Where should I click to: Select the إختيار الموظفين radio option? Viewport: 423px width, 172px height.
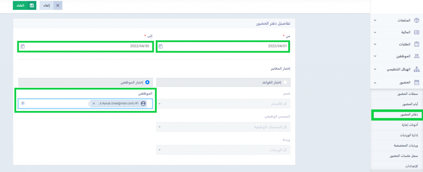[x=147, y=82]
